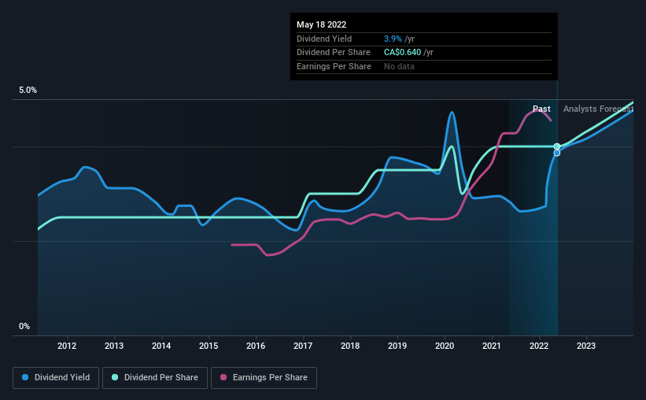Toggle the Dividend Per Share legend button
The width and height of the screenshot is (646, 400).
[155, 378]
